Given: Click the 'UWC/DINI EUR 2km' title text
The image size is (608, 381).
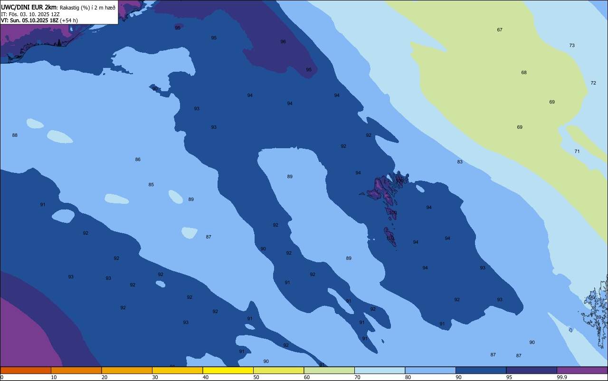Looking at the screenshot, I should [x=29, y=7].
